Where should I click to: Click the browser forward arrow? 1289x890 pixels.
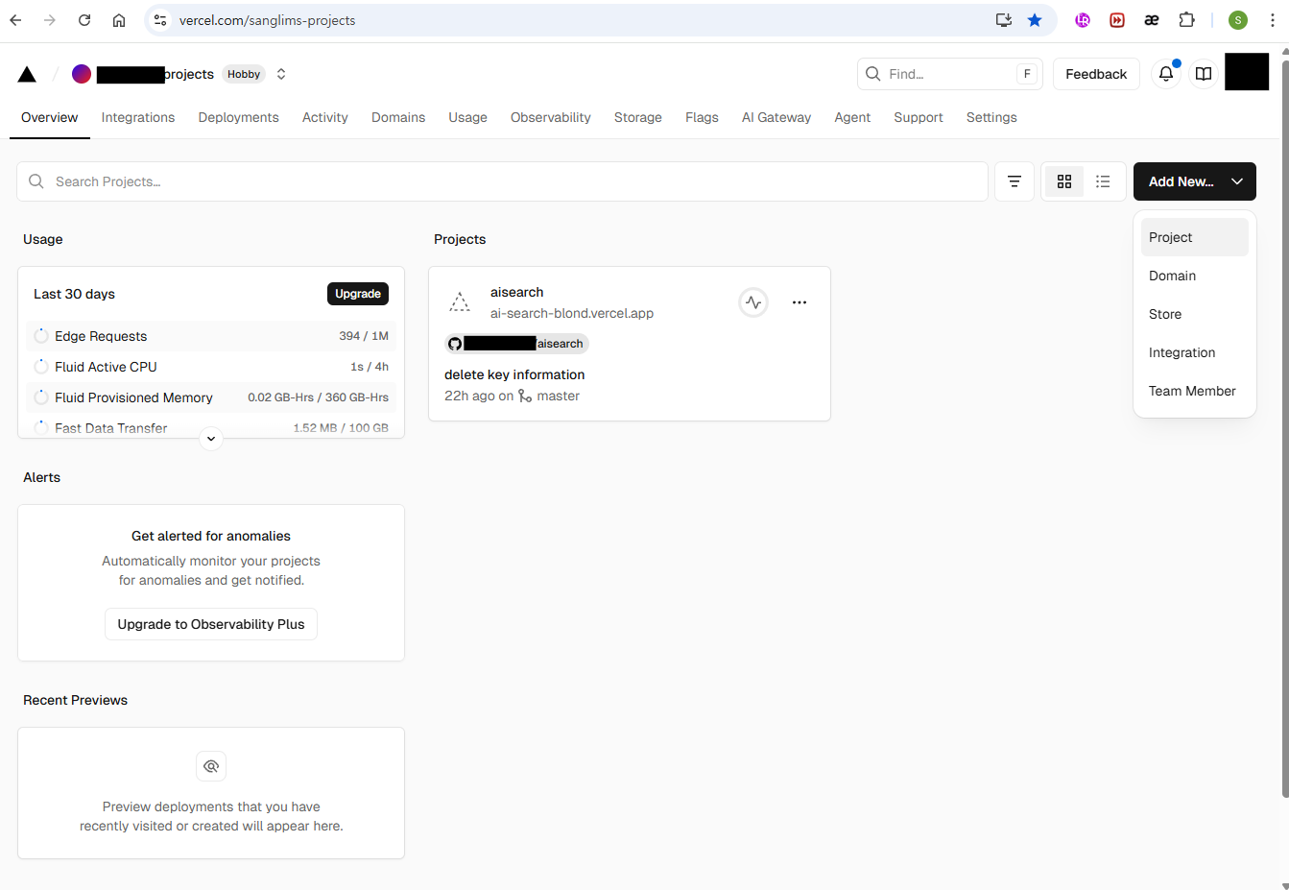coord(50,20)
